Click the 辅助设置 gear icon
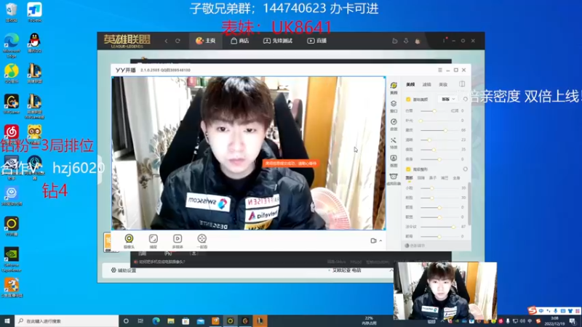 pos(113,270)
